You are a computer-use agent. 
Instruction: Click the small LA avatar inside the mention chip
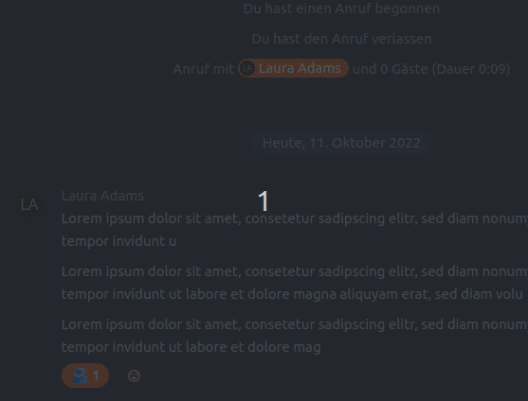click(247, 68)
